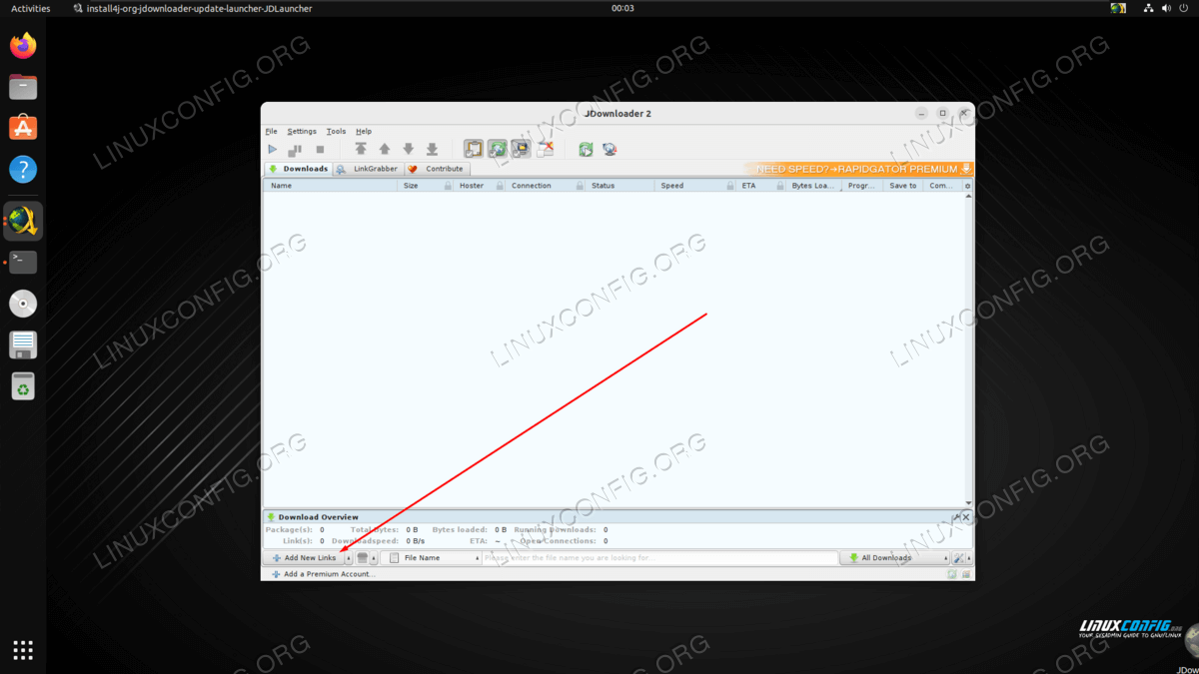Click the Add New Links button
1199x674 pixels.
pos(304,558)
